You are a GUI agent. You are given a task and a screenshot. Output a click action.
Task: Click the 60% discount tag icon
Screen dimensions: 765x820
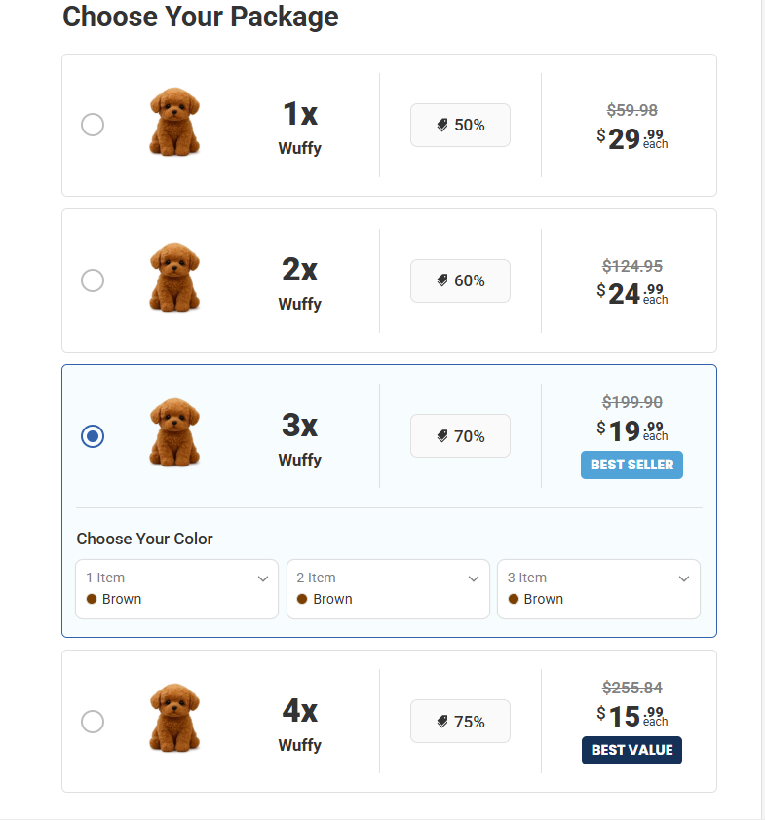click(442, 280)
